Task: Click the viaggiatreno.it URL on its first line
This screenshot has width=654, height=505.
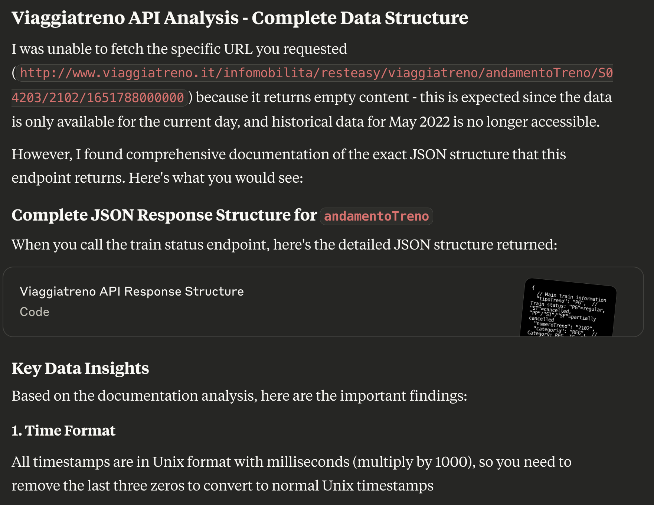Action: click(316, 73)
